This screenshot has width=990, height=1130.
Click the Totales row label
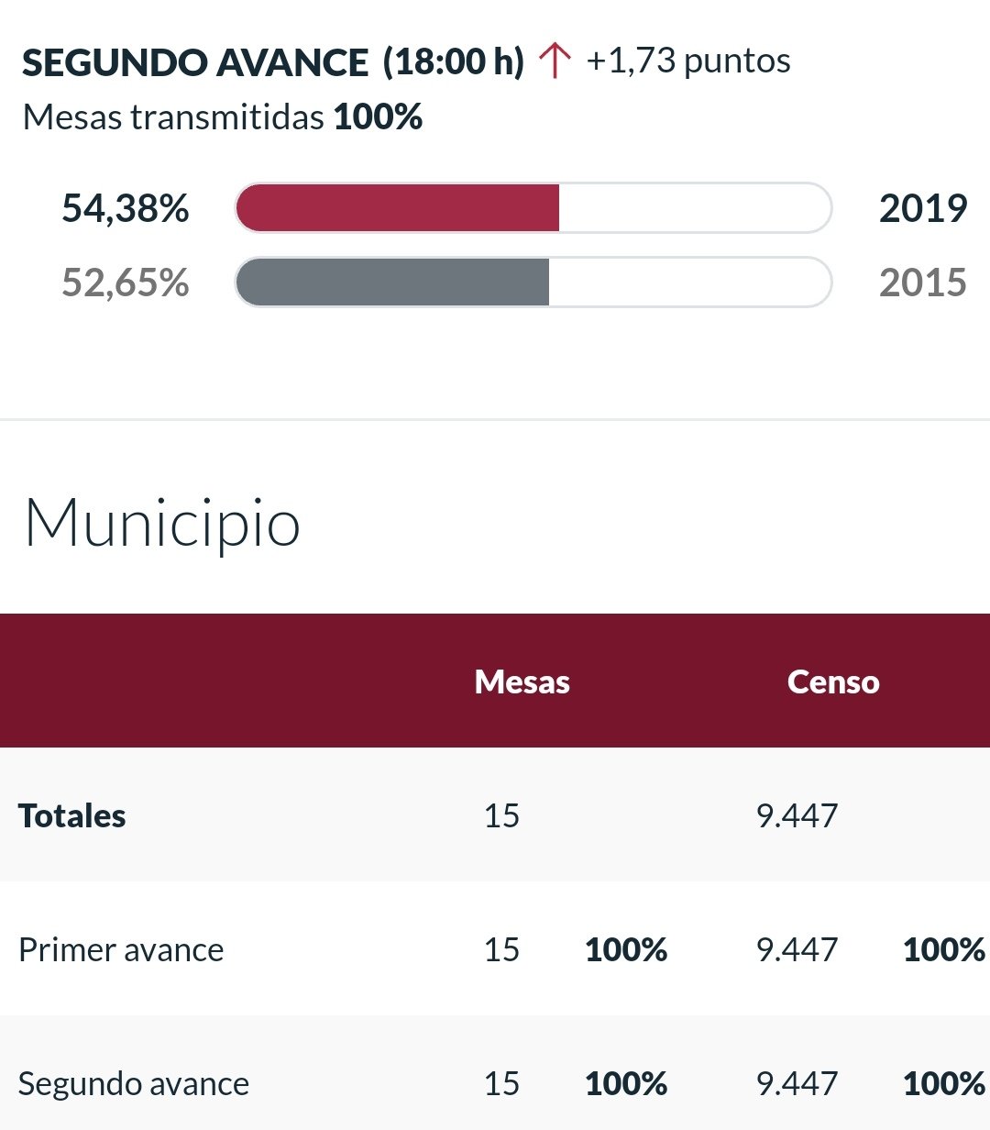(x=72, y=815)
